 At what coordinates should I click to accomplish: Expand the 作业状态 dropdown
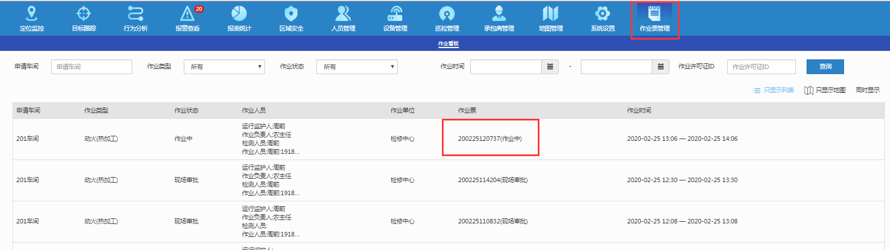click(x=357, y=67)
